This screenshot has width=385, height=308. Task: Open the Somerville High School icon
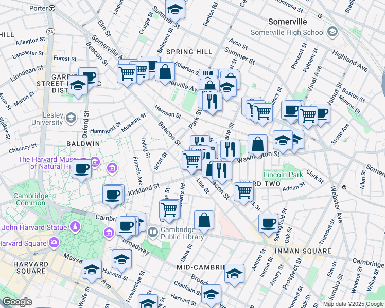click(x=332, y=32)
